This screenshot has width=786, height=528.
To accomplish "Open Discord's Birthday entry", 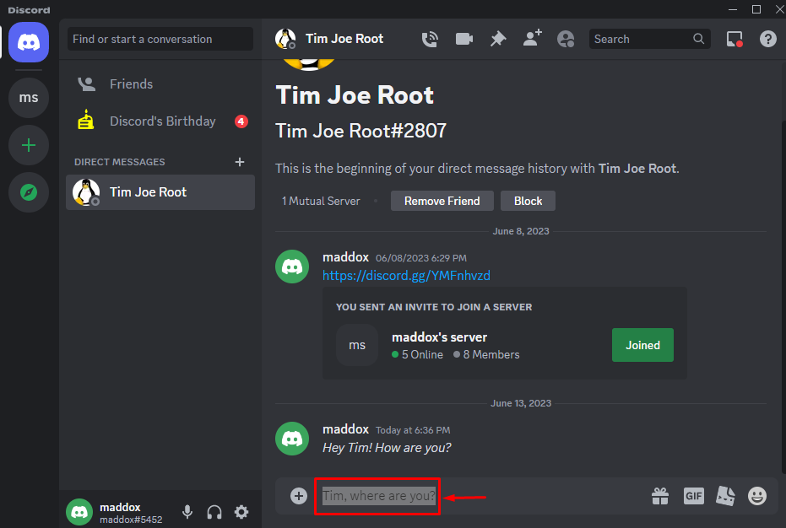I will click(x=160, y=121).
